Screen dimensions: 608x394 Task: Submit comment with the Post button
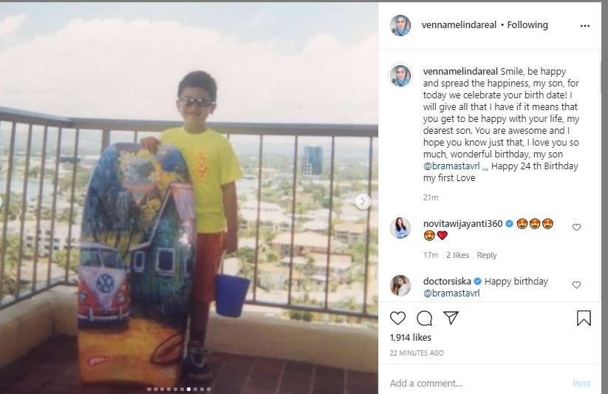tap(581, 384)
